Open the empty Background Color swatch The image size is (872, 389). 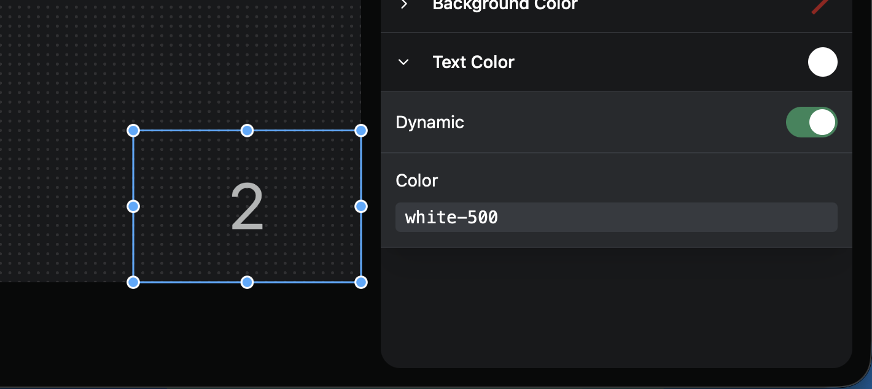(821, 6)
